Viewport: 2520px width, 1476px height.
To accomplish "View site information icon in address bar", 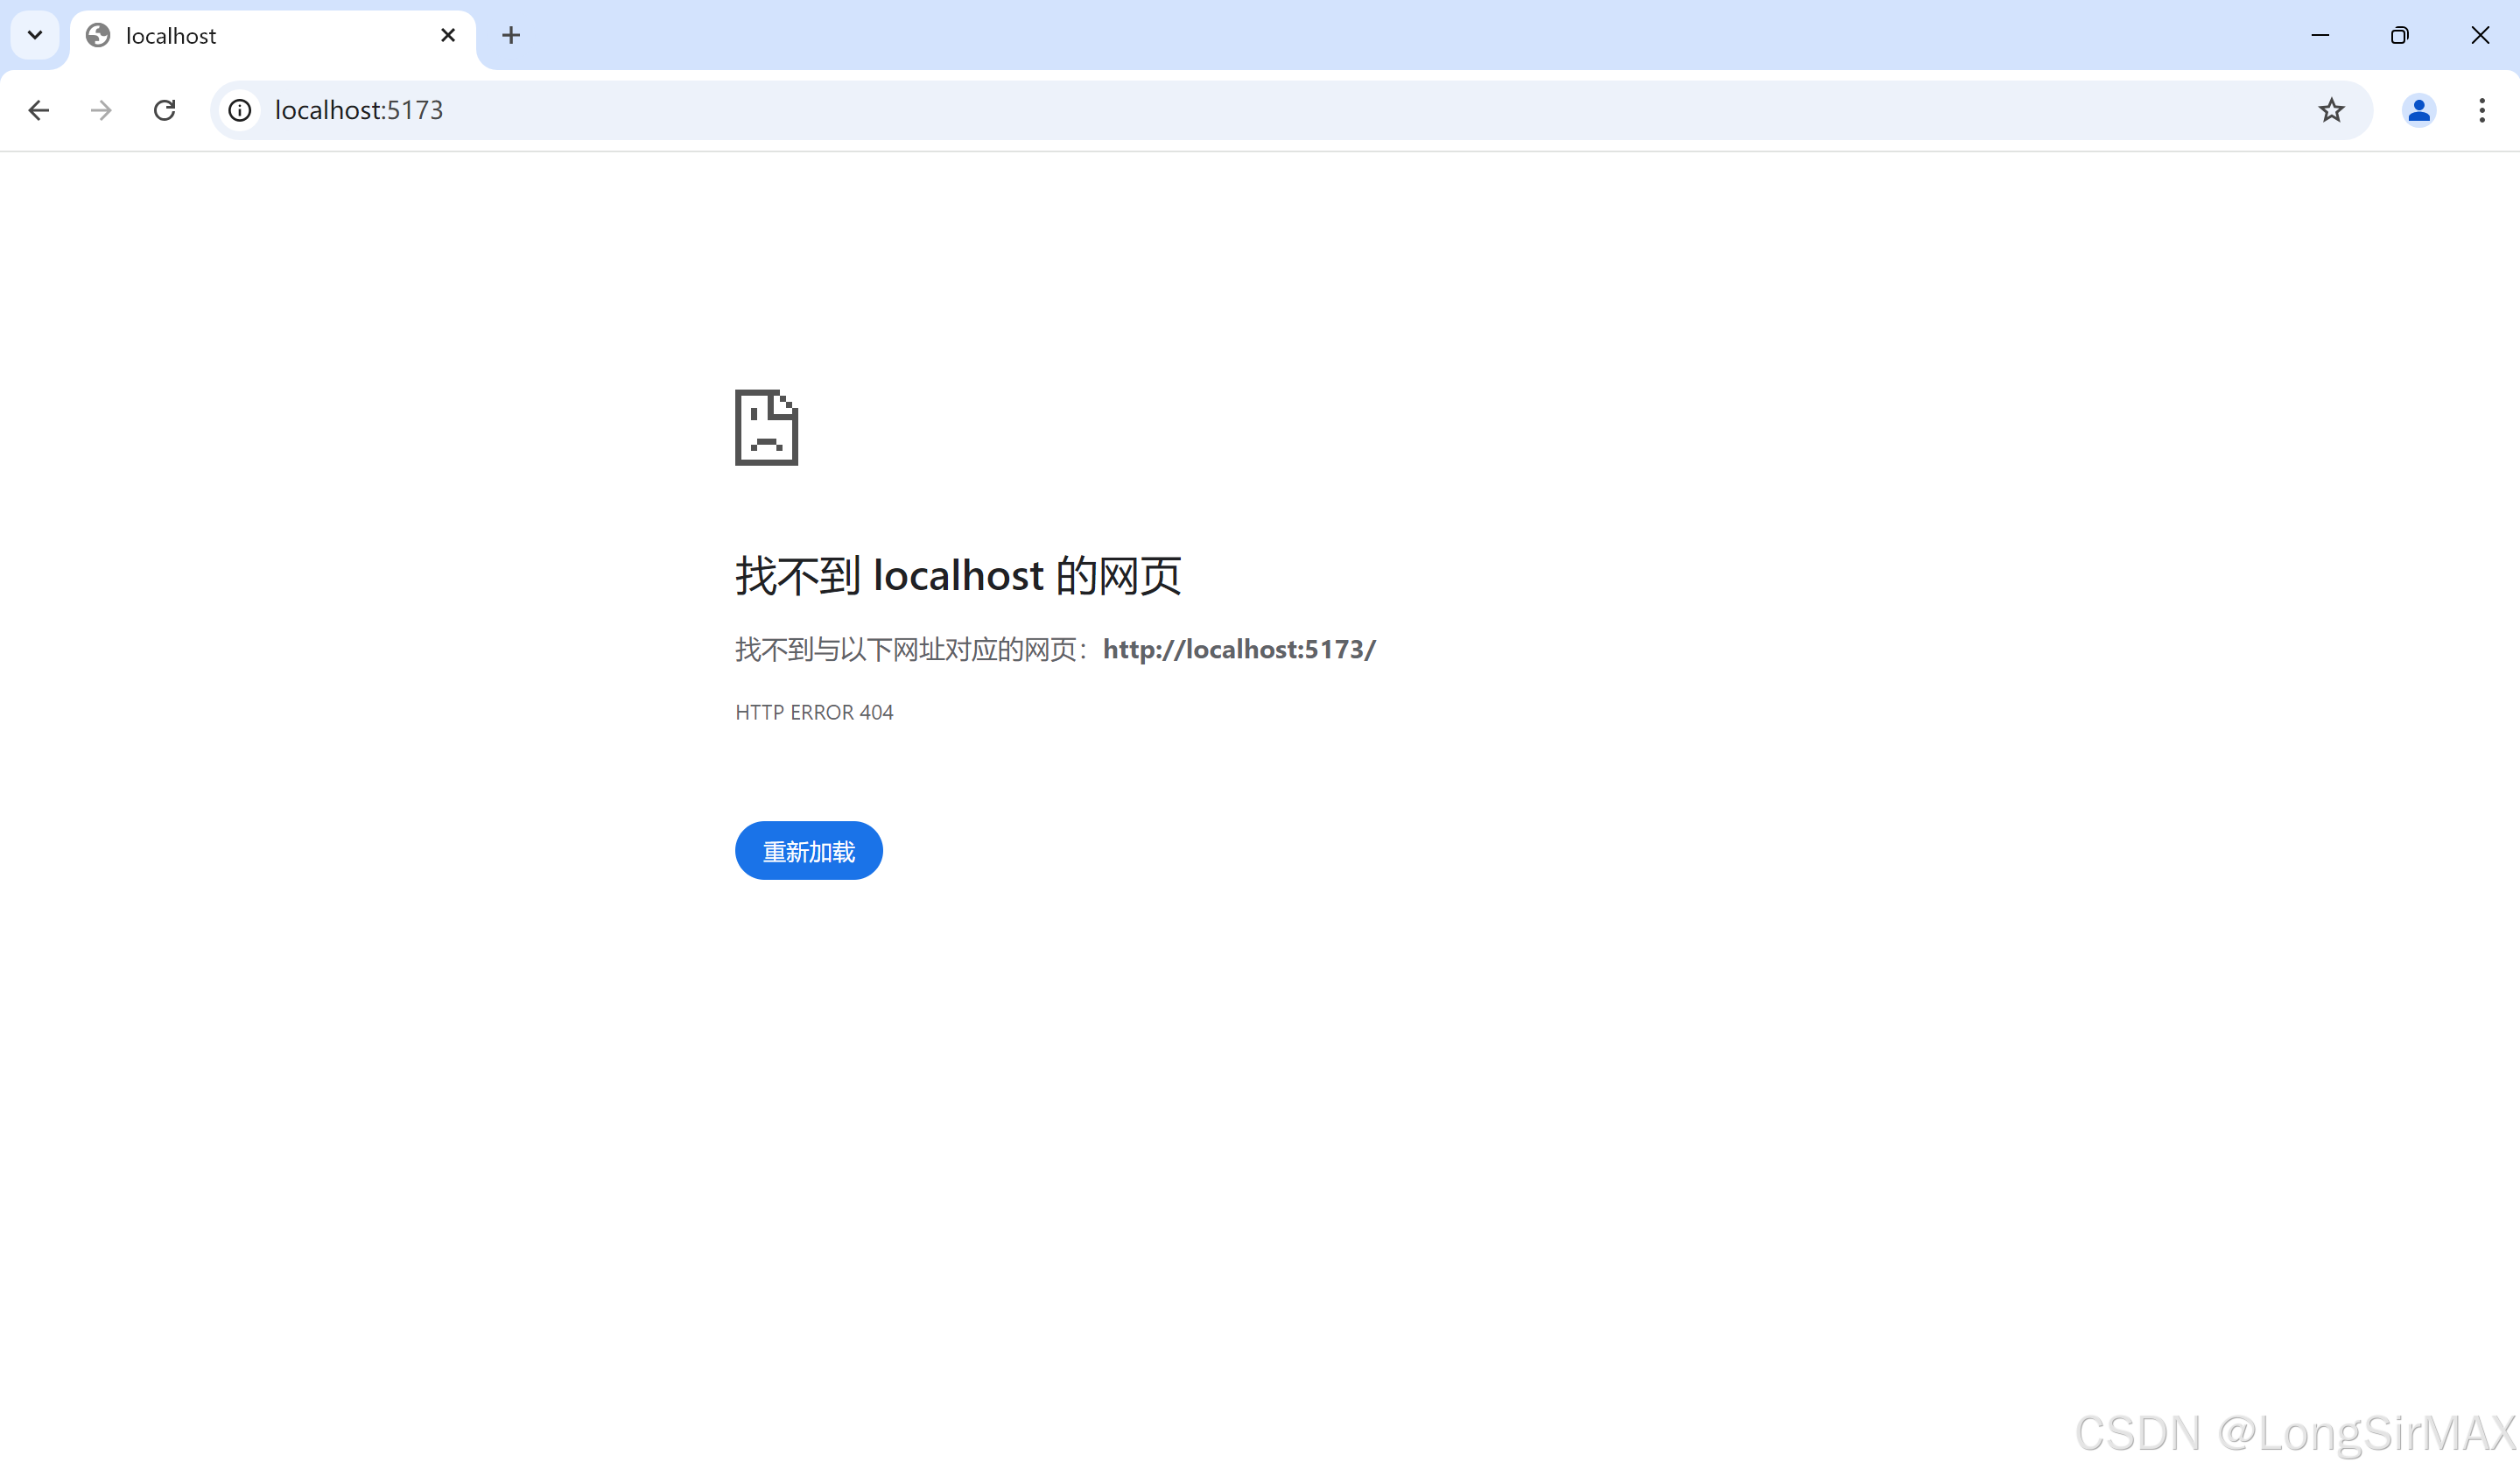I will tap(240, 110).
